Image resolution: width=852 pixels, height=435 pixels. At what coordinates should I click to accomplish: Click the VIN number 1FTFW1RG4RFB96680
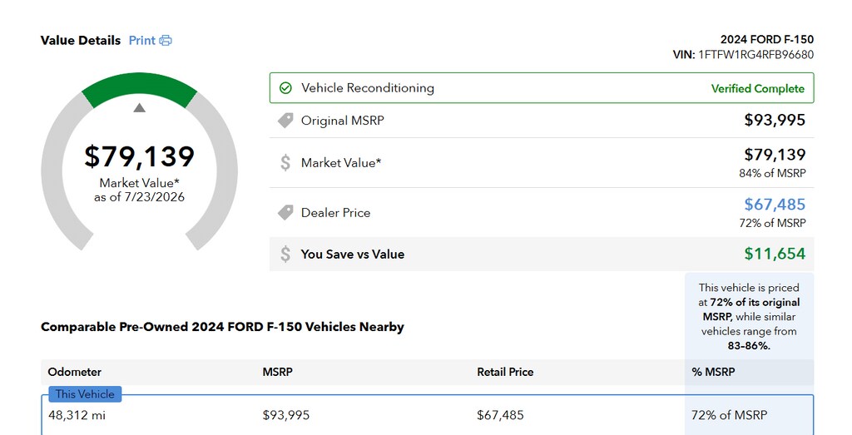(x=755, y=55)
